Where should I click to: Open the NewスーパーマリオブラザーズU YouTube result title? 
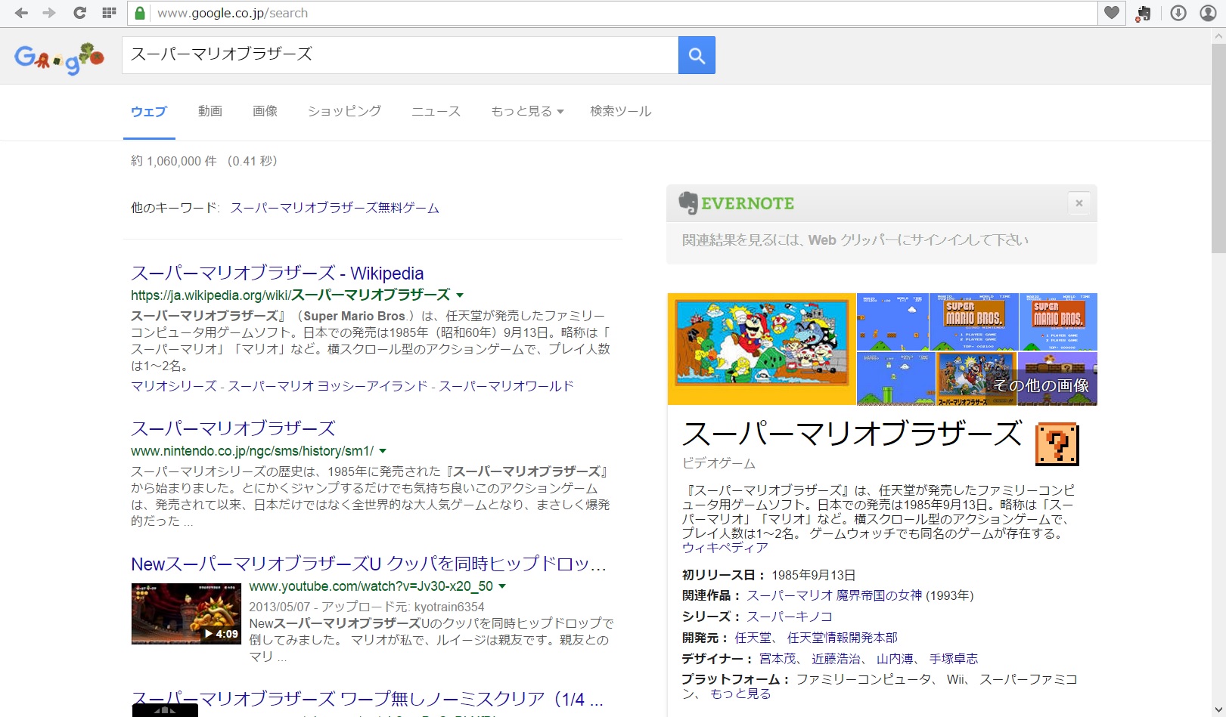coord(368,564)
